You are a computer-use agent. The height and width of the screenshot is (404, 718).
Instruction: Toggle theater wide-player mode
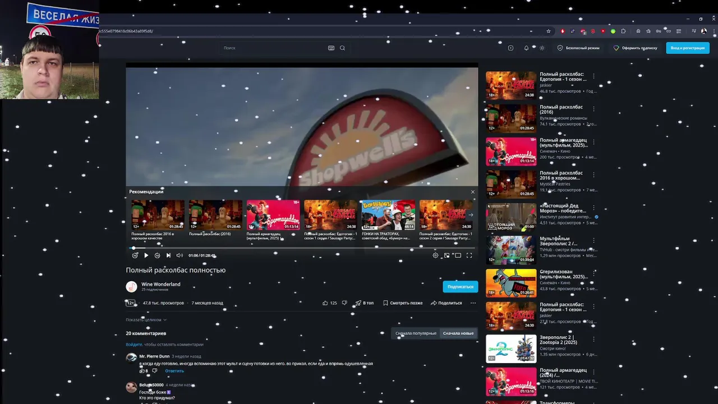(458, 255)
